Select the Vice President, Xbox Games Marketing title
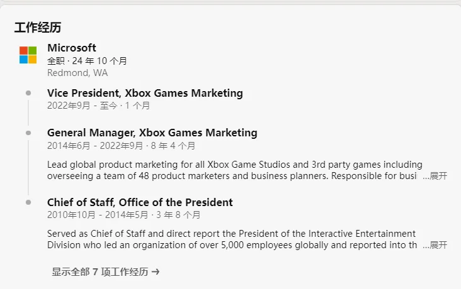The height and width of the screenshot is (289, 461). (x=145, y=93)
